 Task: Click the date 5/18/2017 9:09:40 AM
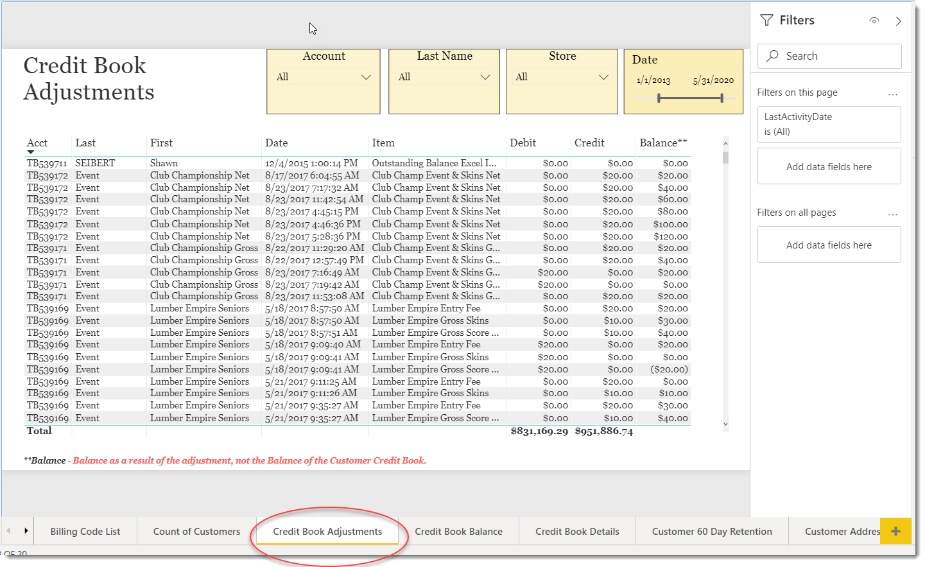pos(313,345)
